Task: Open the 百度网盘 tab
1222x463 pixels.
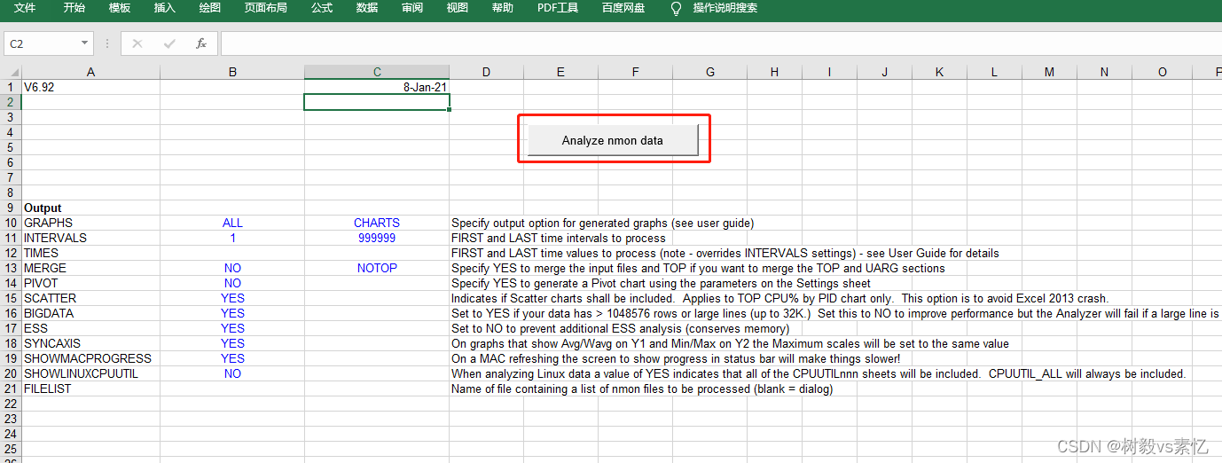Action: point(623,8)
